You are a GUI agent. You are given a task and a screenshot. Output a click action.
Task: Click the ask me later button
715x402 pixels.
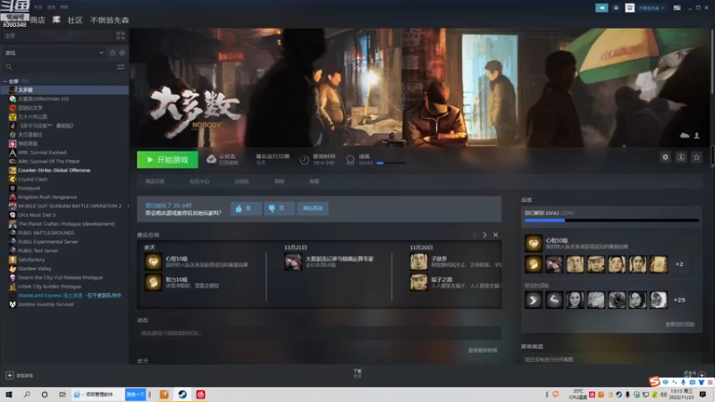(x=312, y=208)
